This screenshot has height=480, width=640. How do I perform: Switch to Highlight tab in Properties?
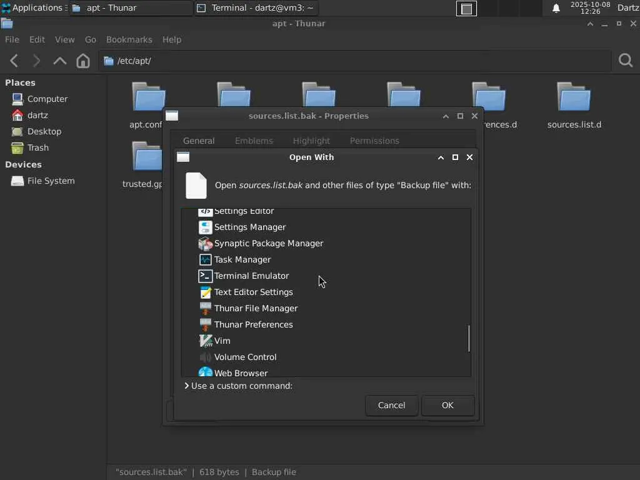coord(311,141)
